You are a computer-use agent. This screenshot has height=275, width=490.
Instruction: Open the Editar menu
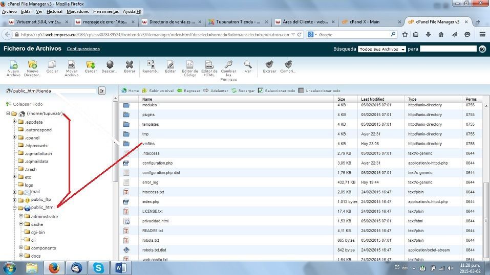26,11
